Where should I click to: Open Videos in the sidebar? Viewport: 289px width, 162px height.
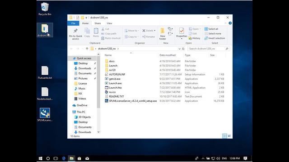(x=82, y=99)
